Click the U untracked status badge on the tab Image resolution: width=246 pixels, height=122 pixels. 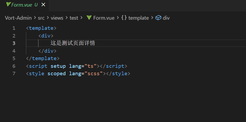[36, 5]
